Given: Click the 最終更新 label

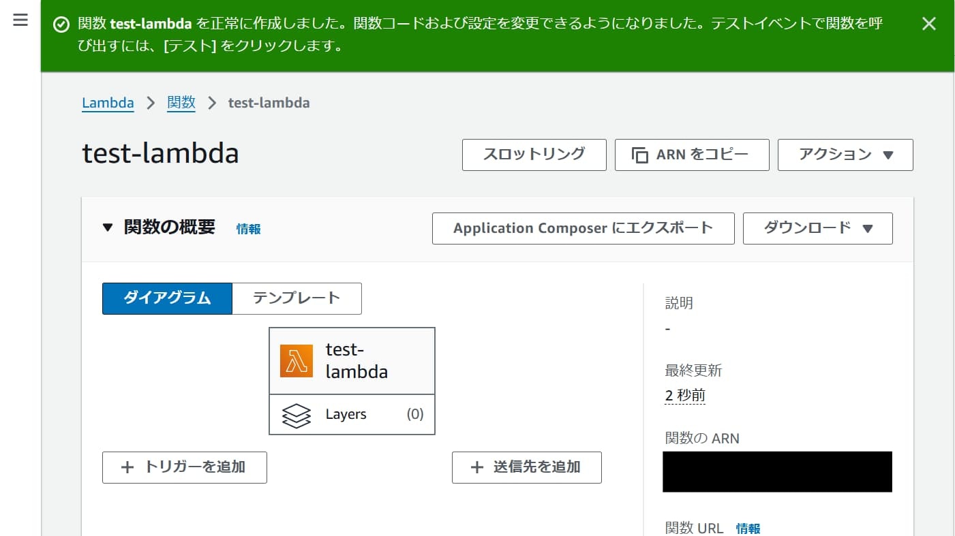Looking at the screenshot, I should pos(693,371).
